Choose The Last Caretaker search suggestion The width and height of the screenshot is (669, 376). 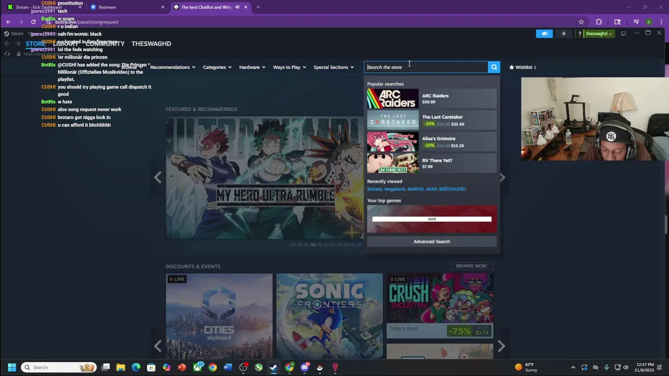pos(432,120)
